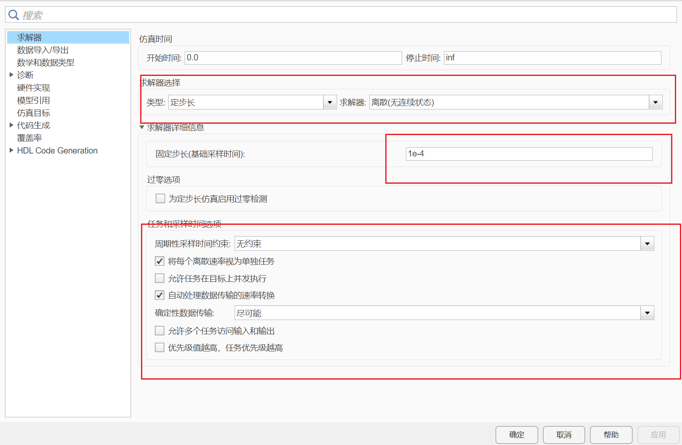Image resolution: width=682 pixels, height=445 pixels.
Task: Toggle 允许任务在目标上并发执行 checkbox
Action: 159,278
